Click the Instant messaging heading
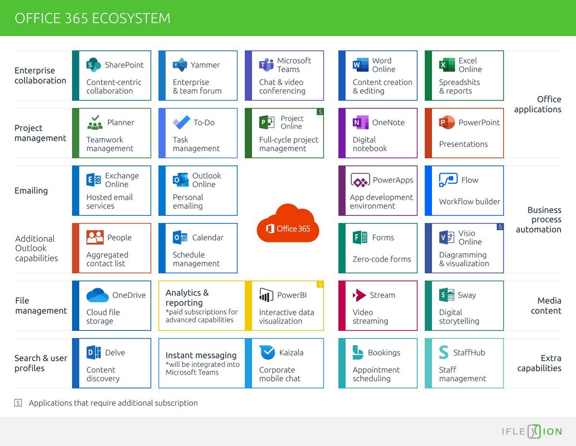 tap(201, 355)
